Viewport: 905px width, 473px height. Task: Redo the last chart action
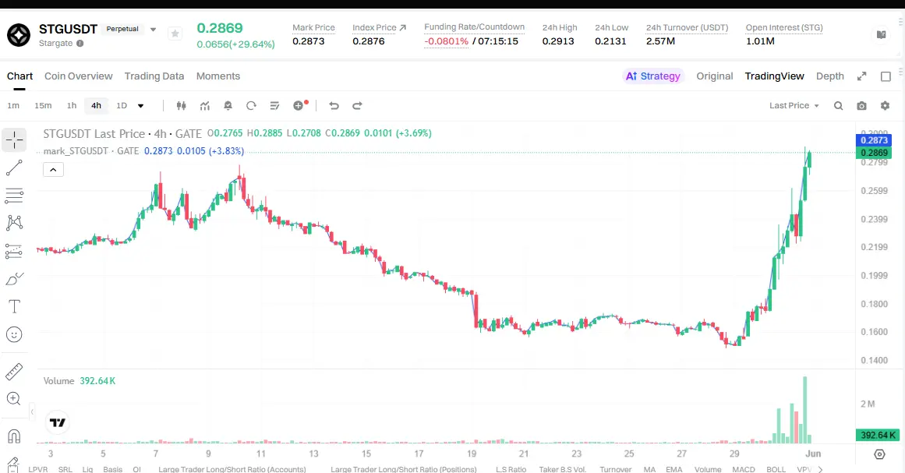pyautogui.click(x=357, y=105)
